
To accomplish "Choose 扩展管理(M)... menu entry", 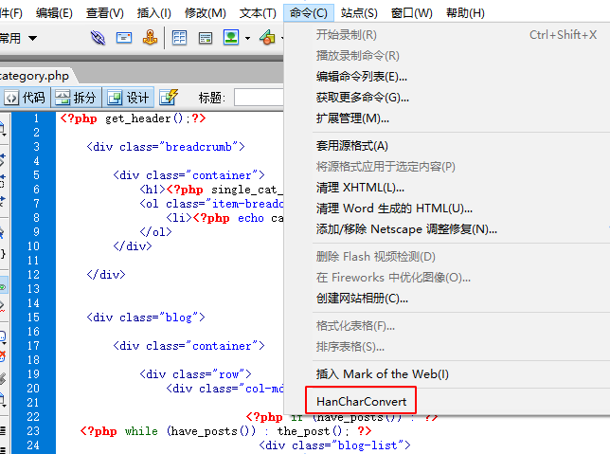I will 352,118.
